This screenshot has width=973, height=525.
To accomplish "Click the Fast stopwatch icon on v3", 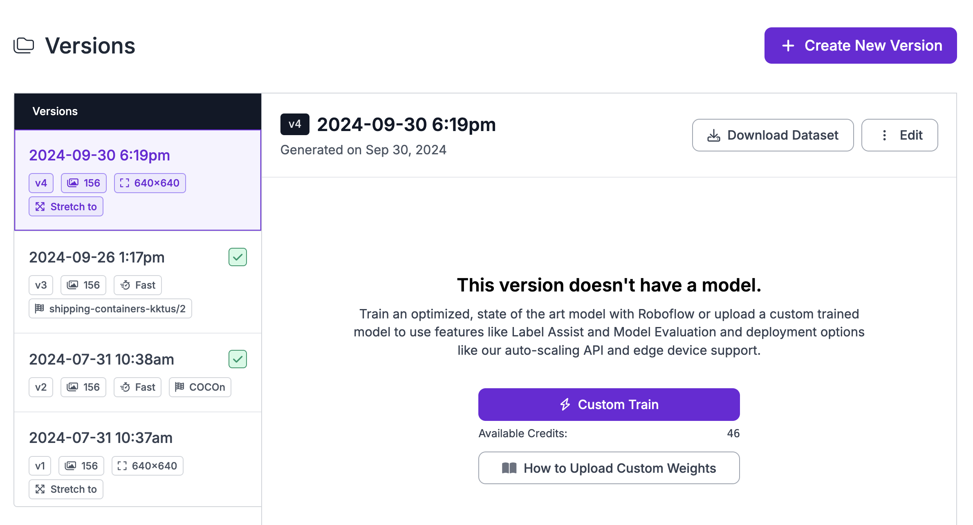I will pyautogui.click(x=125, y=285).
